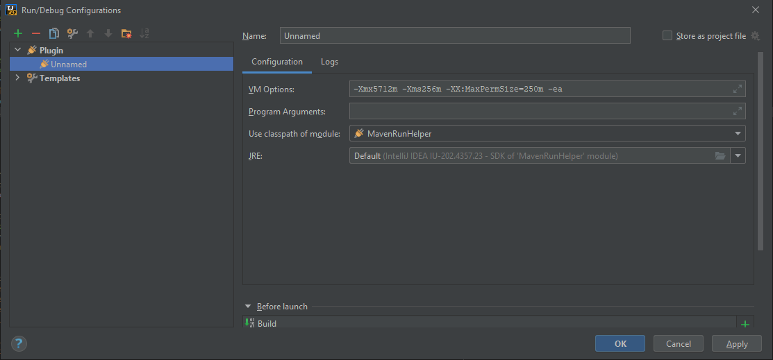This screenshot has width=773, height=360.
Task: Click the OK button
Action: coord(620,344)
